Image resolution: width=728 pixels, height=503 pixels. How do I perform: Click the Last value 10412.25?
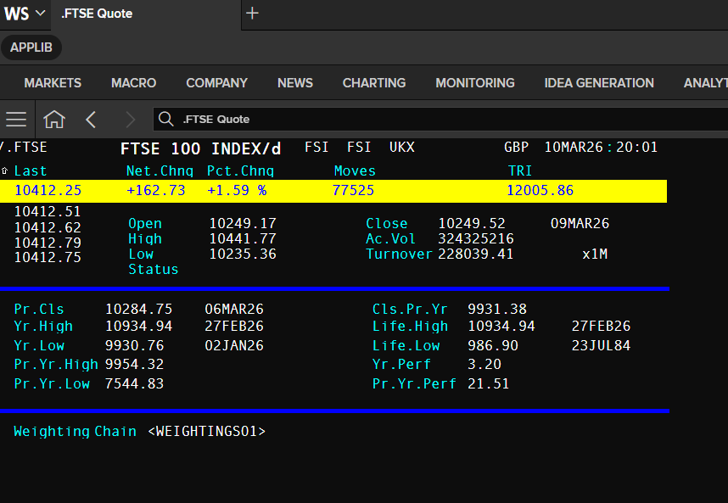coord(48,190)
